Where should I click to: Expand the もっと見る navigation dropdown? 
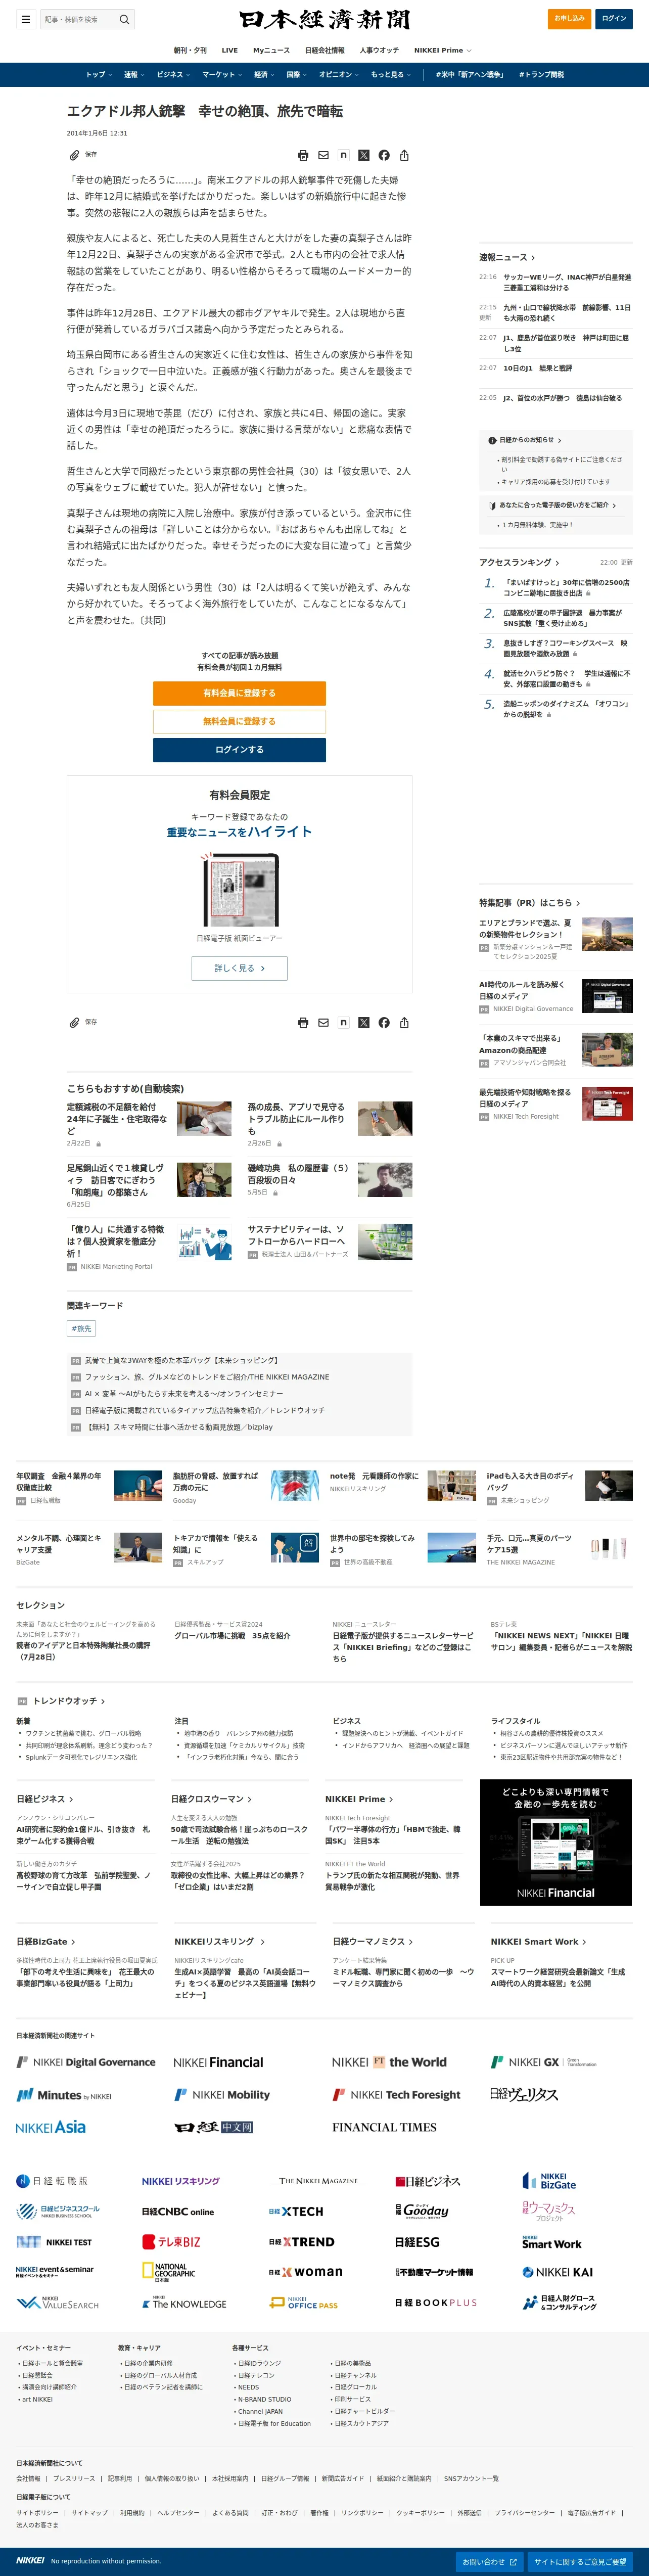(x=391, y=74)
